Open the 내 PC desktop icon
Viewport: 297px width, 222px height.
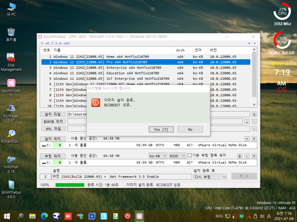point(11,9)
